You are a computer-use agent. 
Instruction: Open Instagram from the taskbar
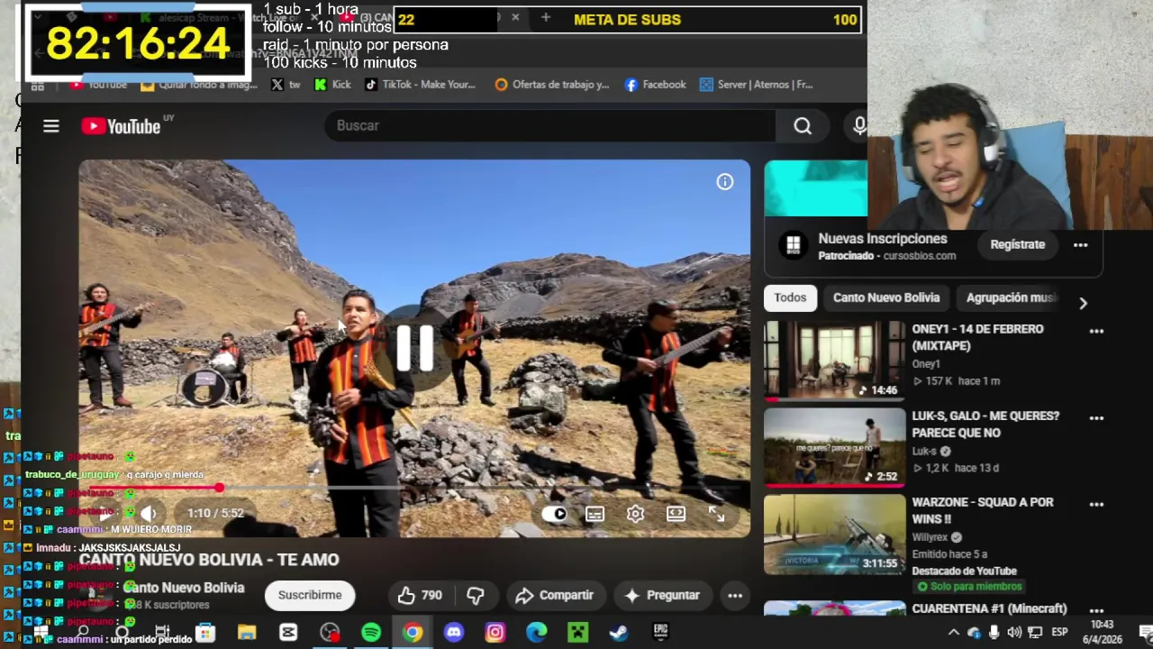(495, 633)
